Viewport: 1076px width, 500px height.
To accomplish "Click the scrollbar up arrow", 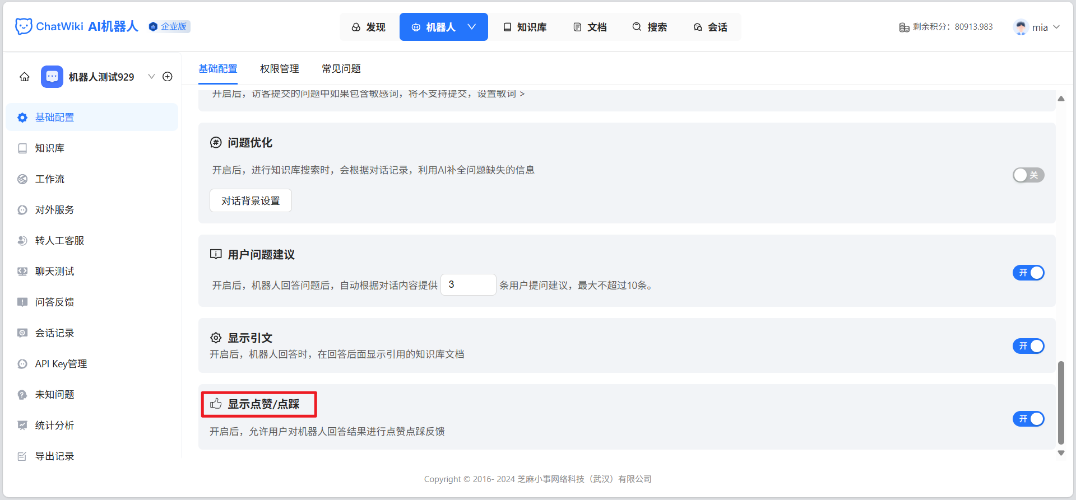I will pos(1061,99).
